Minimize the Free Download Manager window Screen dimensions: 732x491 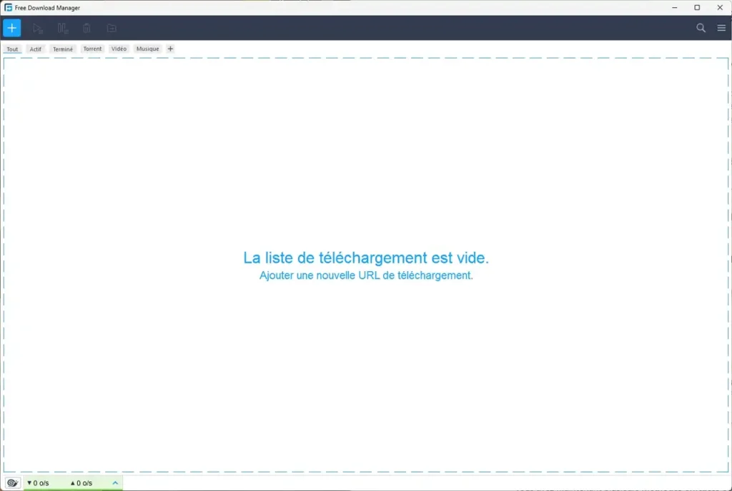point(675,7)
